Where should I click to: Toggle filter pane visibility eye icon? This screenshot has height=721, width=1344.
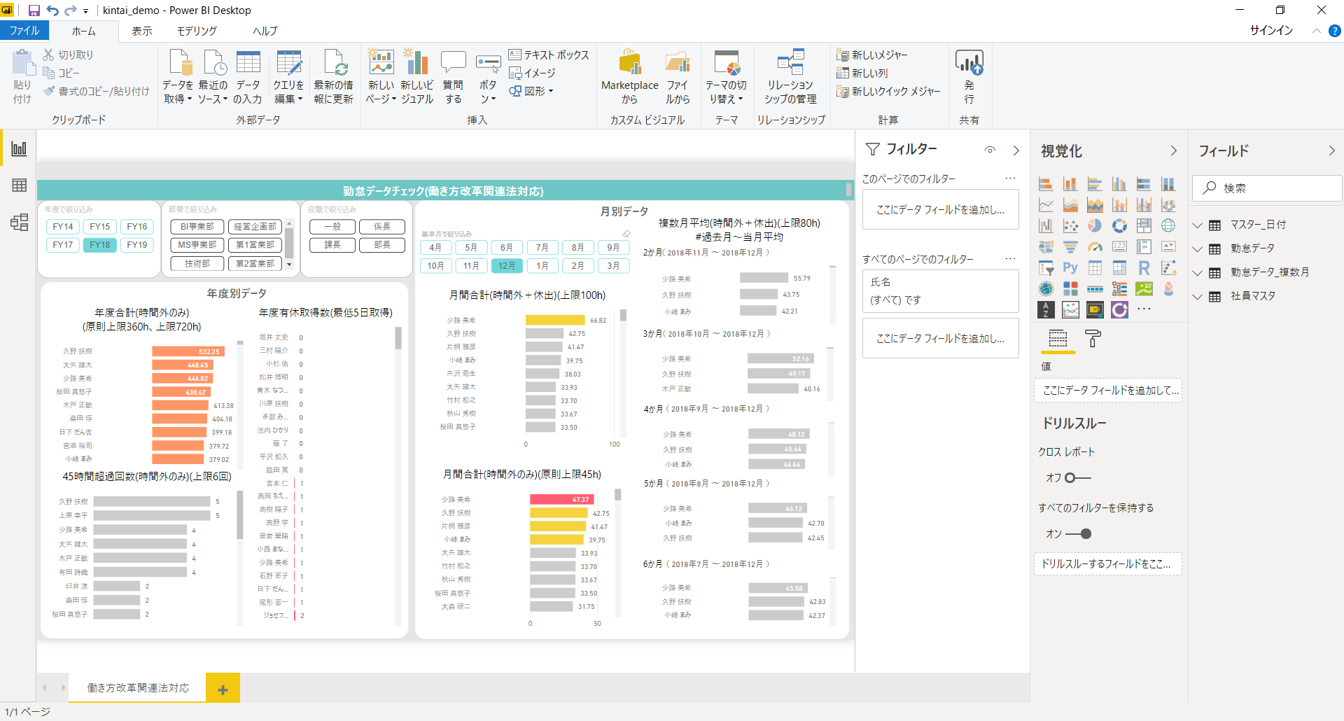pyautogui.click(x=990, y=150)
